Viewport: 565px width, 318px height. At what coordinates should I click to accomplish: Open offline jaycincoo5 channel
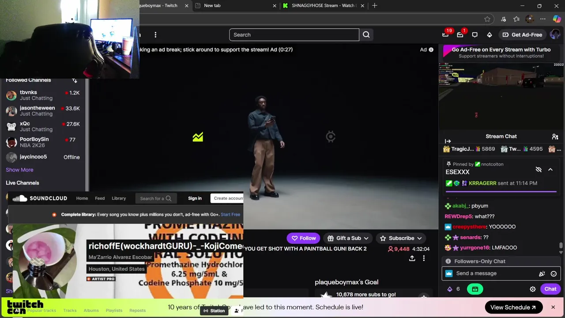point(43,157)
